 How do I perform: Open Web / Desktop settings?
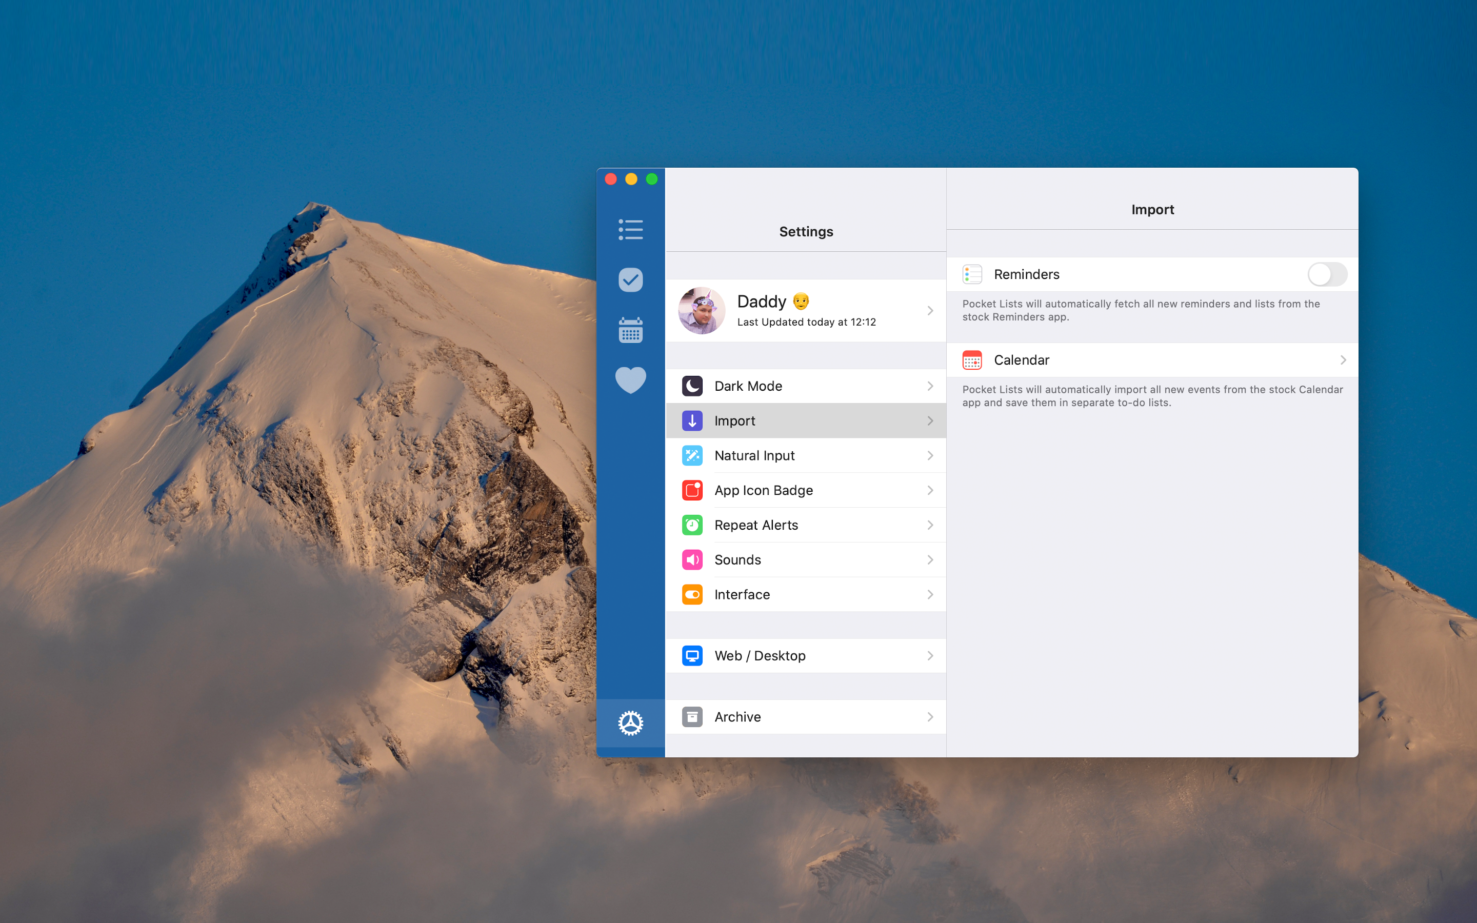(x=806, y=656)
